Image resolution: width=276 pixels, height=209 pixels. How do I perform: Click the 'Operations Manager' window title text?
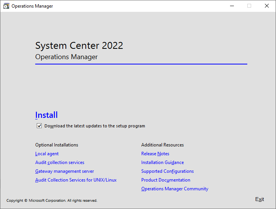coord(32,6)
